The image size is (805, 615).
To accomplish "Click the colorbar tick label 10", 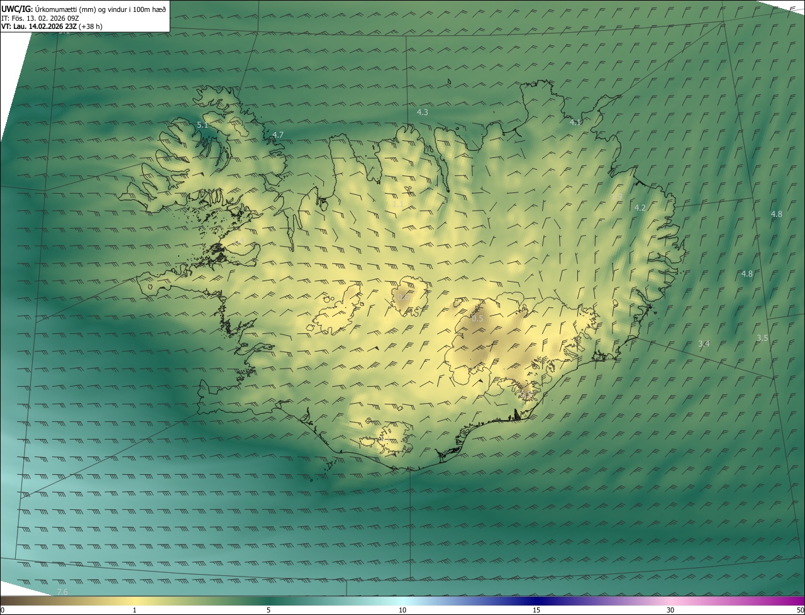I will click(x=402, y=610).
